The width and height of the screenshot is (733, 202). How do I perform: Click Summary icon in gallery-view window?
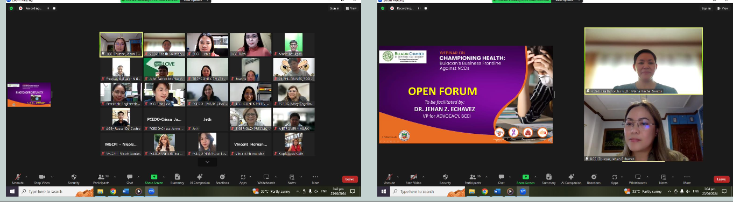(177, 177)
